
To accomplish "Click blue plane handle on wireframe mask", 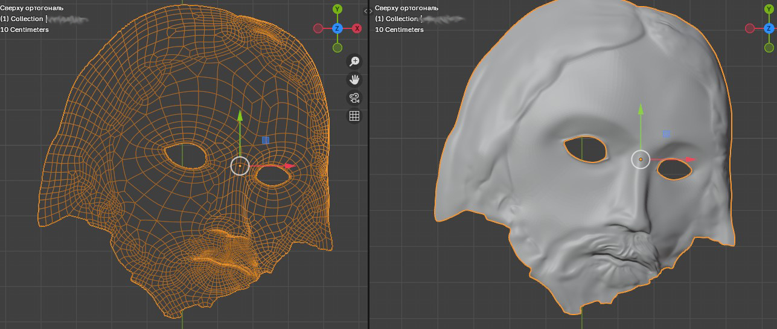I will pyautogui.click(x=266, y=140).
